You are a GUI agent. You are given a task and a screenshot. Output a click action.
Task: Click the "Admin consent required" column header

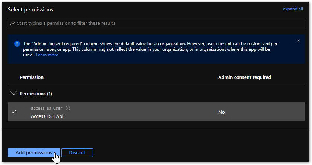click(244, 77)
